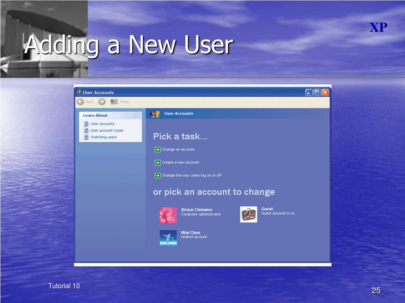The height and width of the screenshot is (303, 405).
Task: Click the help icon beside Switching users
Action: pos(86,137)
